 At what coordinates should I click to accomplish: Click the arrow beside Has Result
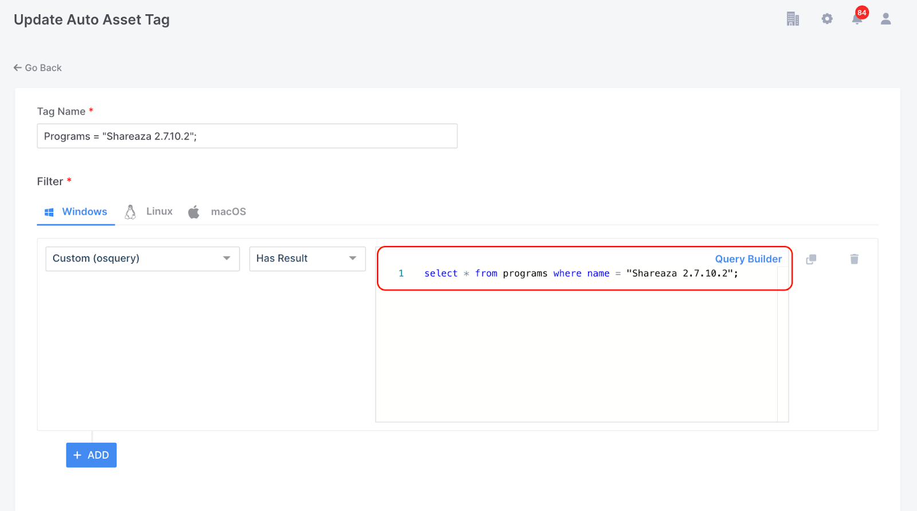tap(352, 259)
